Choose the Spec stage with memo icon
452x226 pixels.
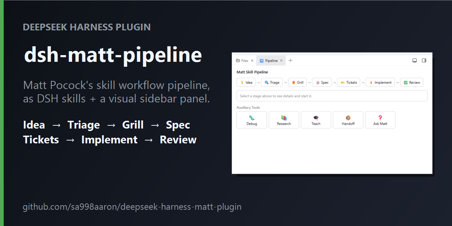tap(322, 83)
